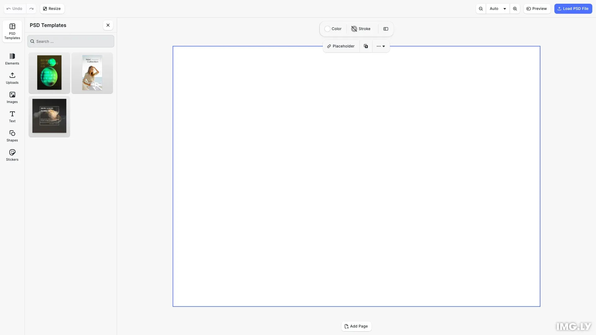Click the zoom in magnifier icon
Image resolution: width=596 pixels, height=335 pixels.
pyautogui.click(x=515, y=9)
